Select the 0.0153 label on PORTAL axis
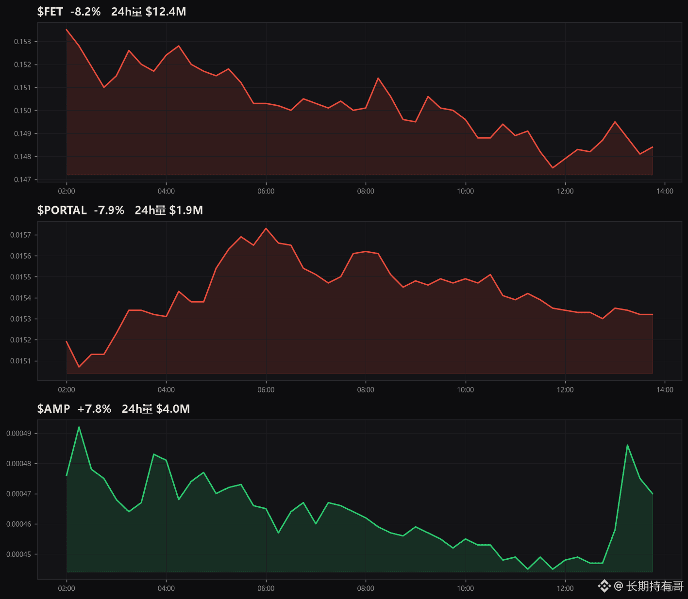This screenshot has height=599, width=688. click(20, 319)
